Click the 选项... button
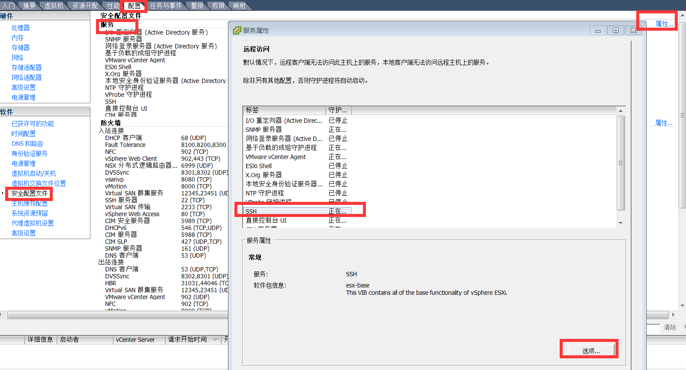The width and height of the screenshot is (686, 370). pyautogui.click(x=591, y=351)
